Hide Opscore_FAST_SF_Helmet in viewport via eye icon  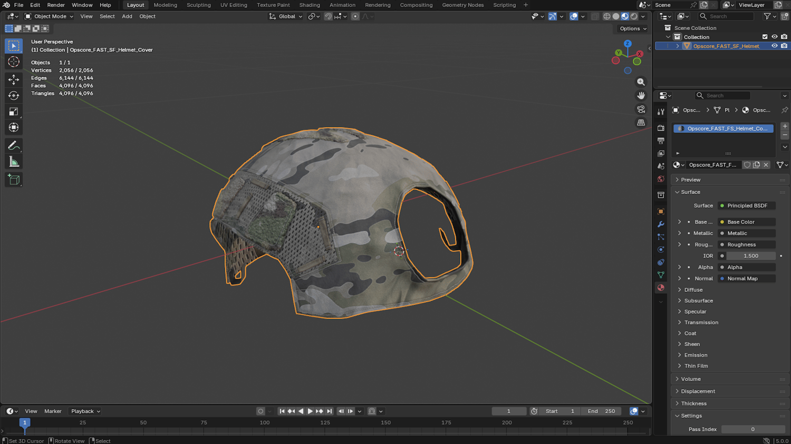(774, 46)
